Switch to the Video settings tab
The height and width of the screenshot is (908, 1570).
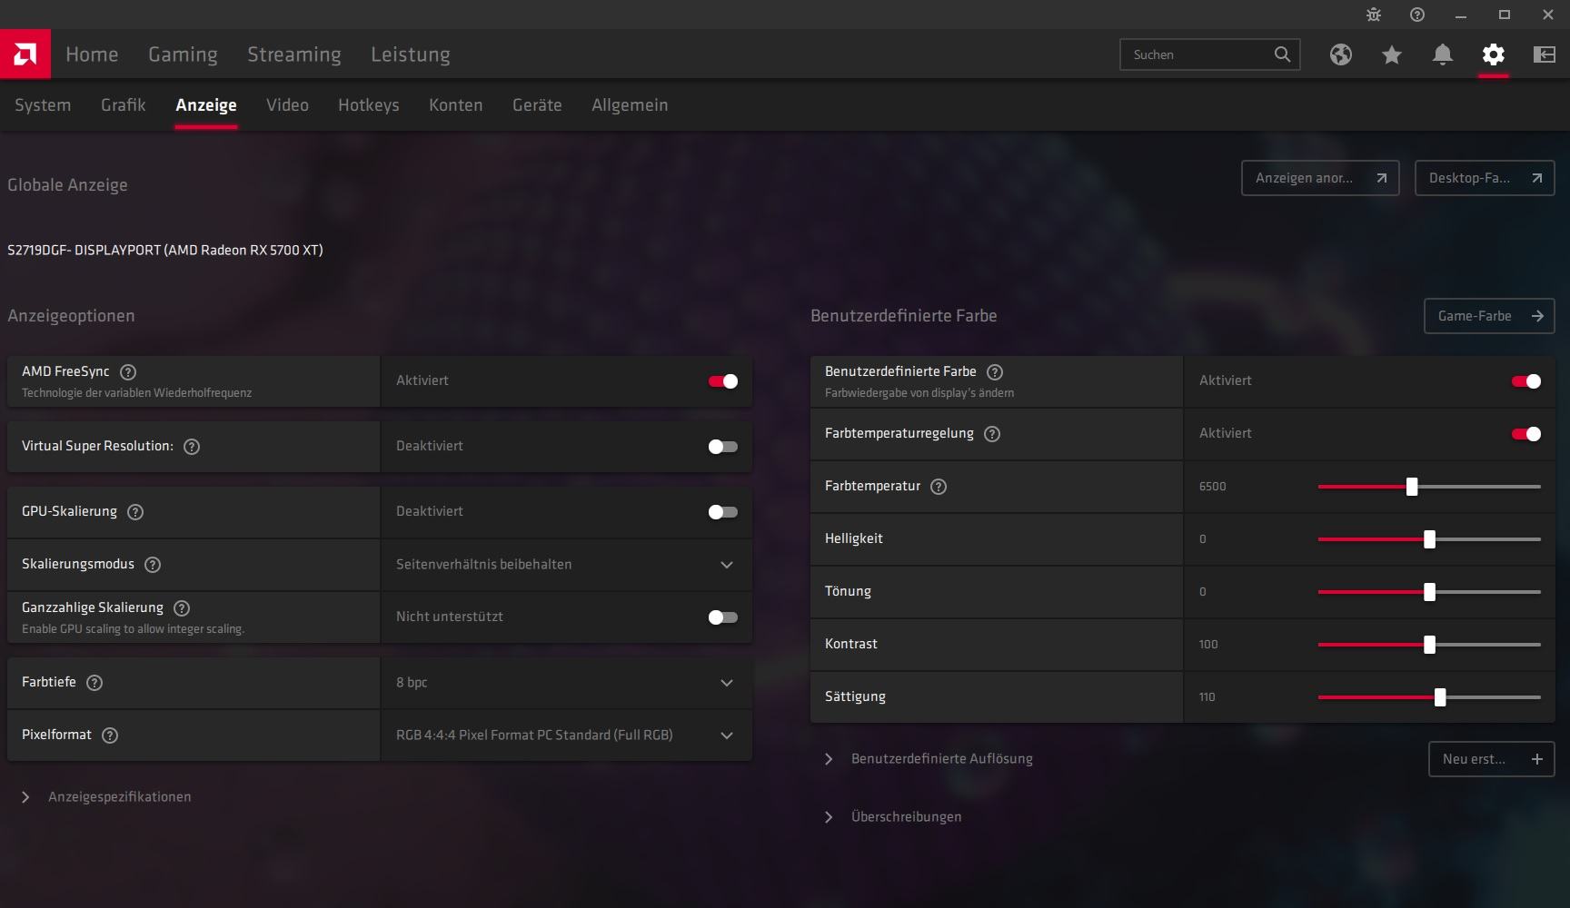[x=287, y=105]
